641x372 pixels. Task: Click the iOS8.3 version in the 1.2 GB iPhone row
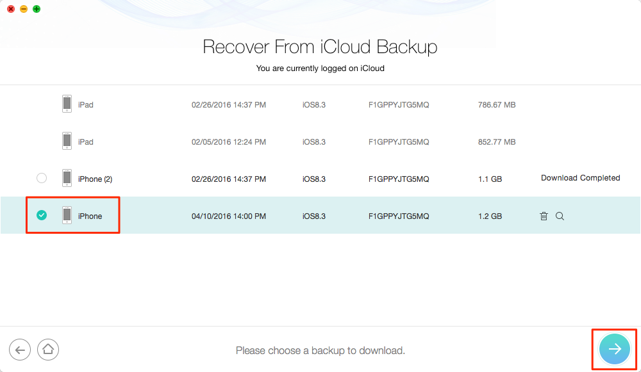[x=314, y=216]
